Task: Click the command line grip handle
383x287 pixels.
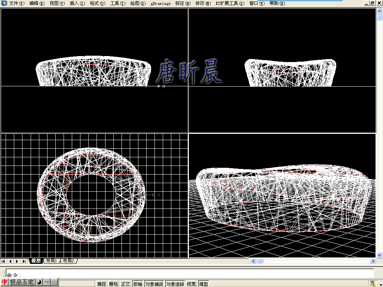Action: [x=3, y=273]
